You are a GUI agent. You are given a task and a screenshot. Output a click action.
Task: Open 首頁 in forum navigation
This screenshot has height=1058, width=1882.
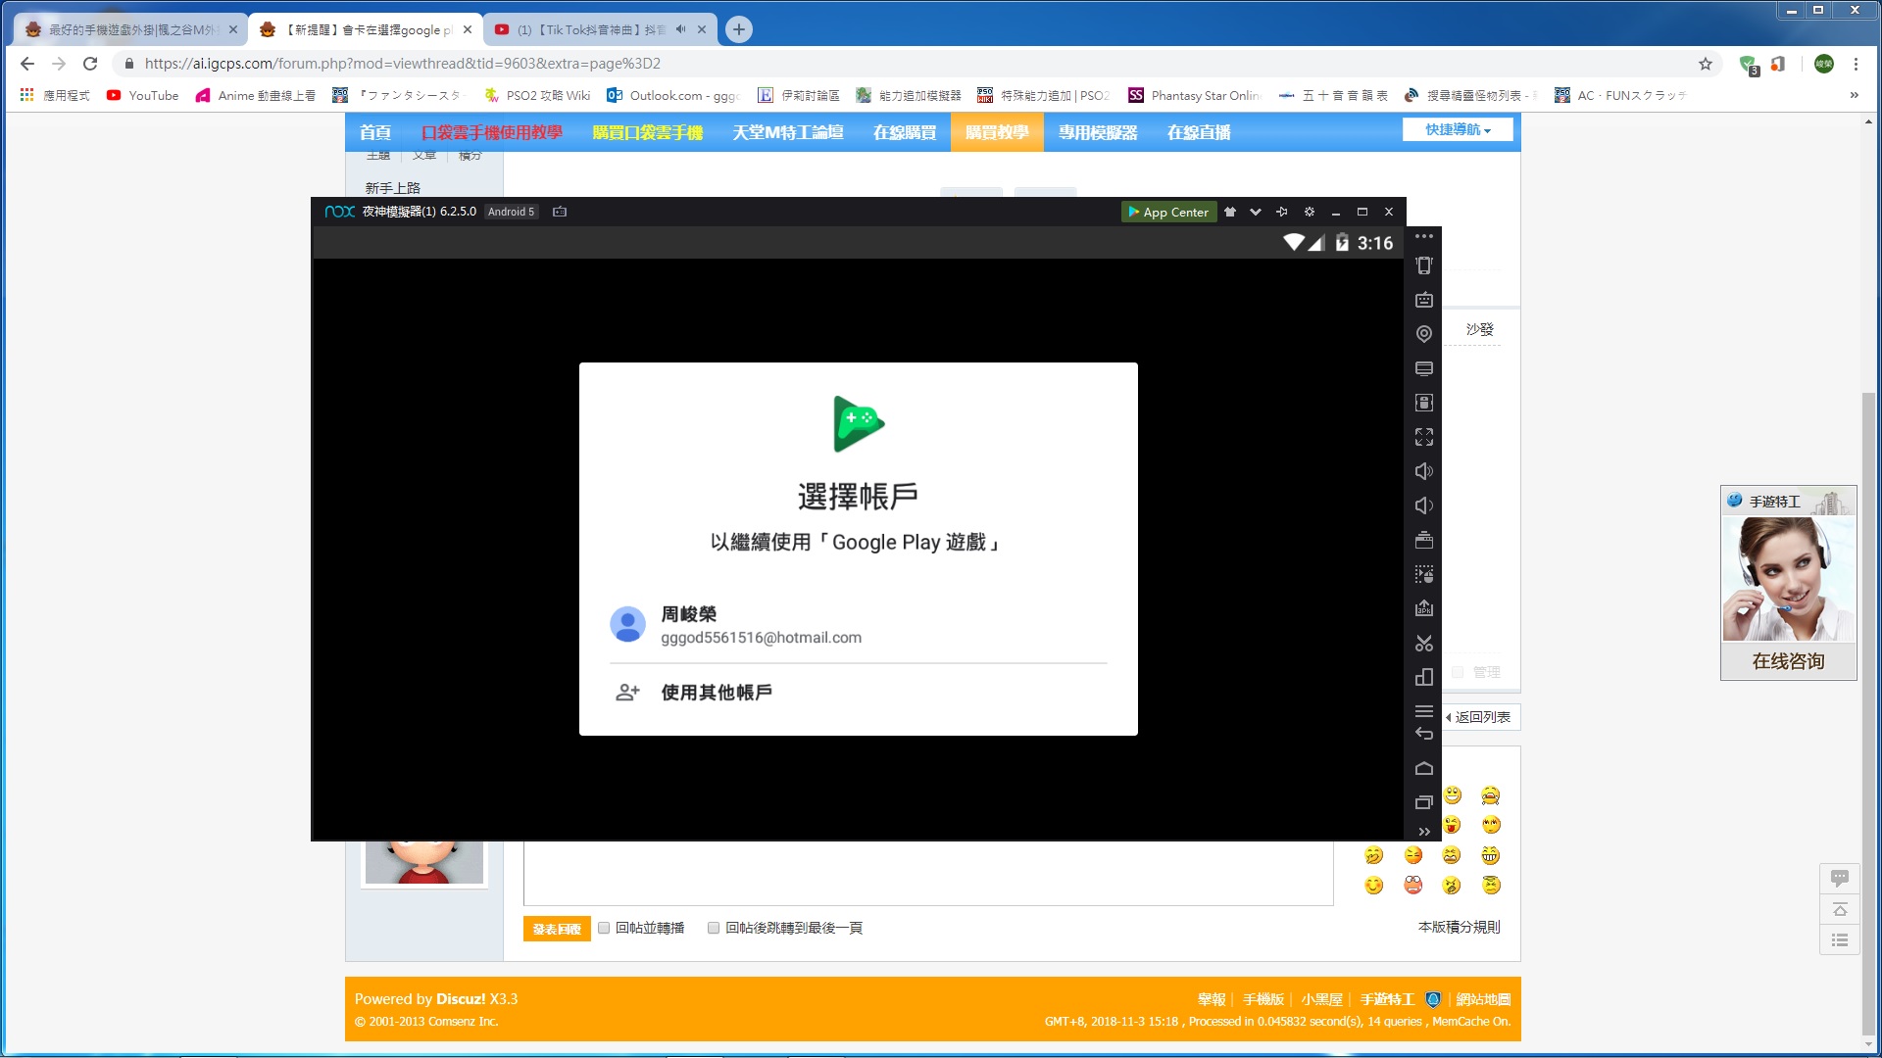point(375,132)
